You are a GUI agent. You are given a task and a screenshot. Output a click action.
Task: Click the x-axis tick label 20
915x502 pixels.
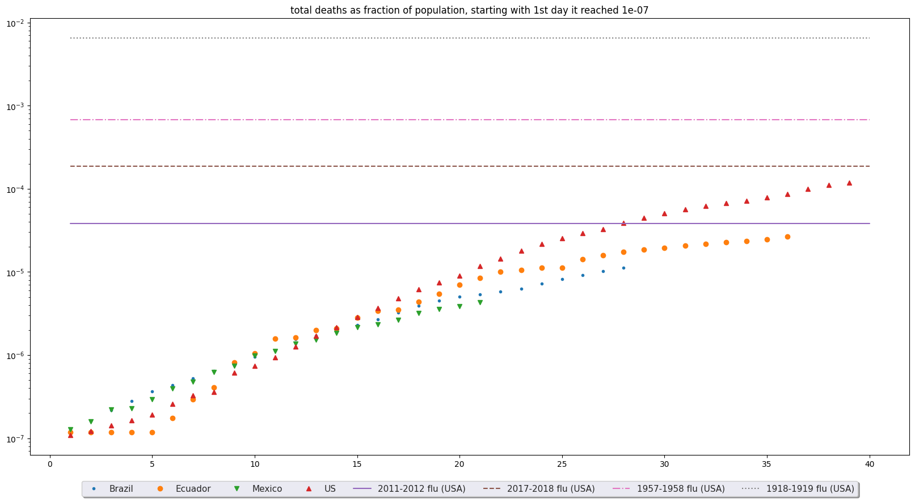[x=459, y=465]
